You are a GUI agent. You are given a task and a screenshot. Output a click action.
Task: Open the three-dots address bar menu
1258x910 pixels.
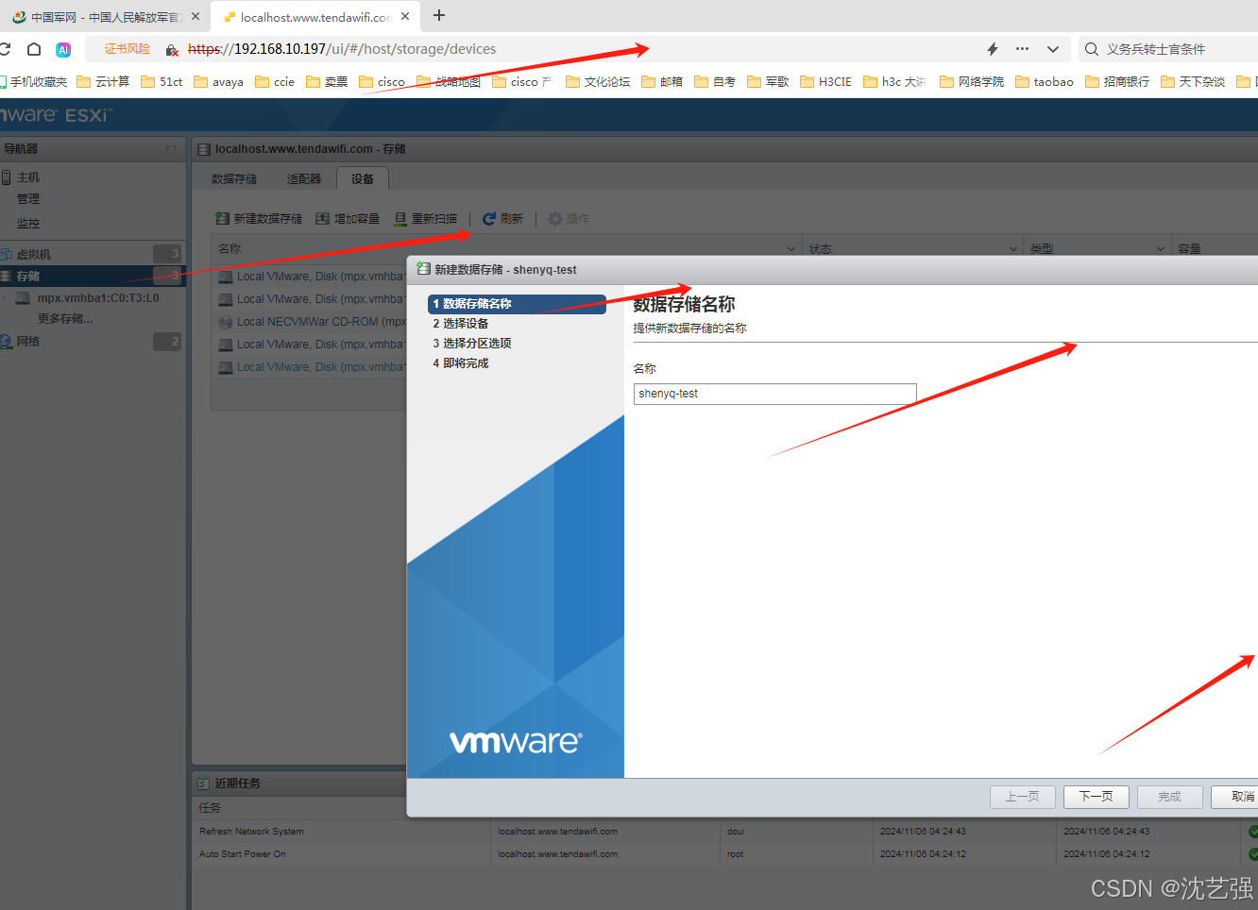1023,49
